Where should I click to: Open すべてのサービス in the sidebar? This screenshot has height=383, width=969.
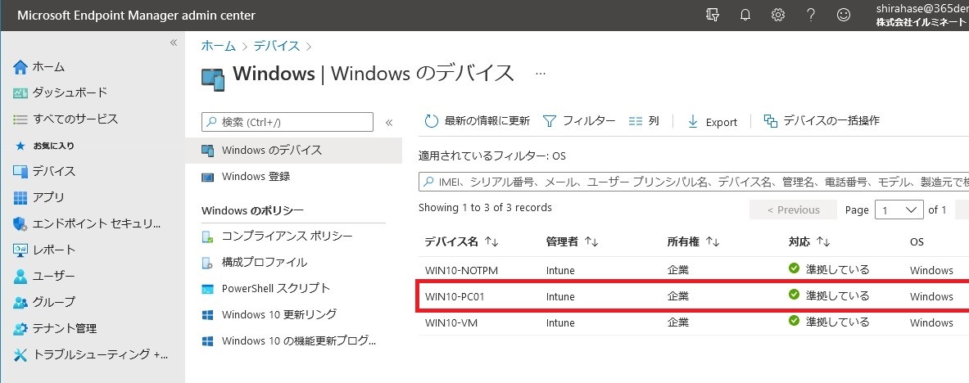coord(75,119)
